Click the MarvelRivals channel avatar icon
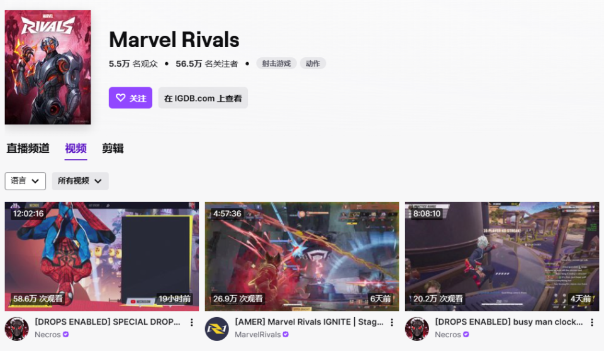The width and height of the screenshot is (604, 351). click(x=217, y=328)
